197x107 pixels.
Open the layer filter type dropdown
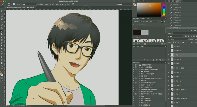(x=175, y=36)
